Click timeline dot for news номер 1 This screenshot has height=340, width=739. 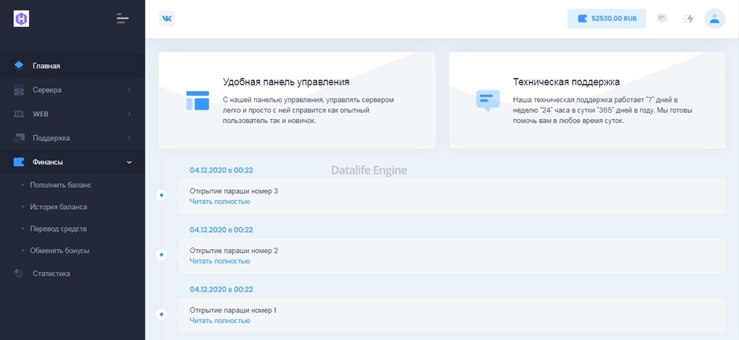click(x=162, y=314)
